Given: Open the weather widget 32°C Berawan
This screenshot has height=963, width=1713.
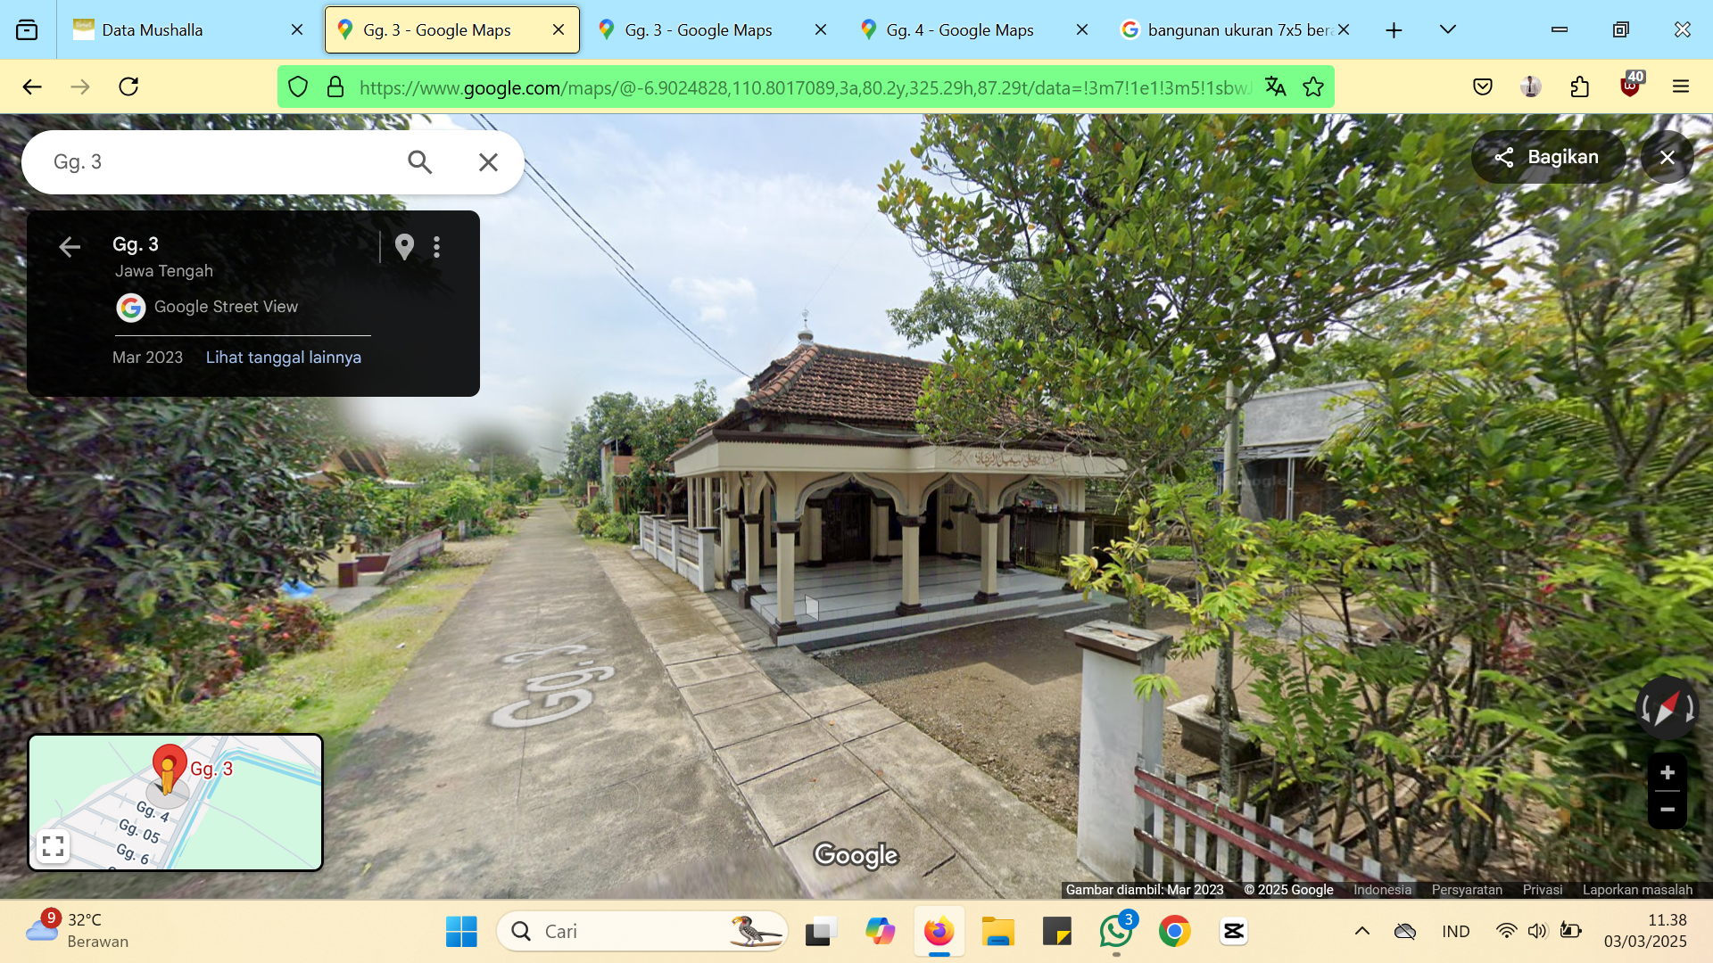Looking at the screenshot, I should [79, 930].
